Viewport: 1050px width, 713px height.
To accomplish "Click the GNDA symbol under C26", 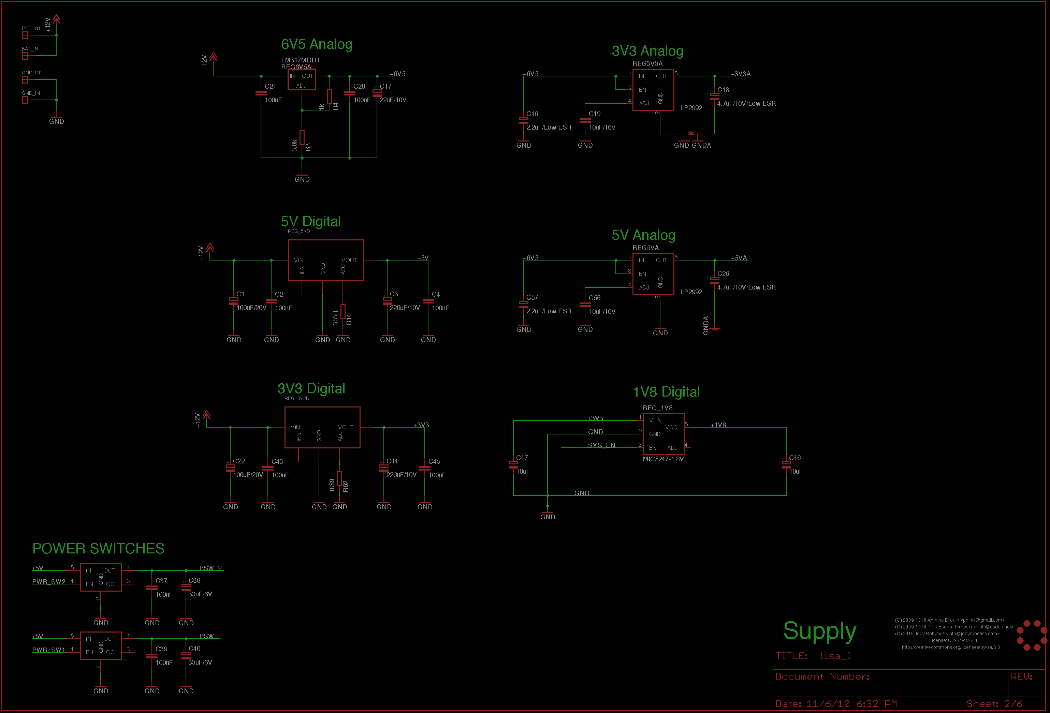I will click(x=715, y=329).
